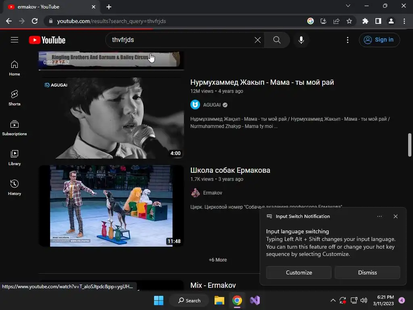
Task: Open the volume control in the tray
Action: (364, 300)
